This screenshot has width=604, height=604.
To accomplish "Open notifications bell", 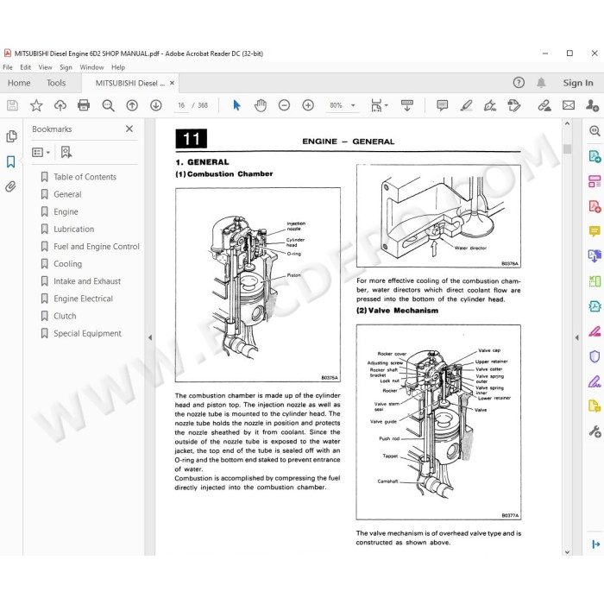I will click(541, 83).
